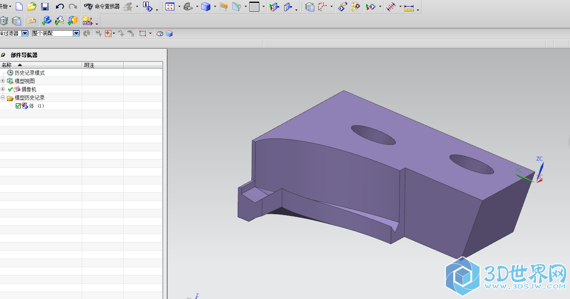Open the layer settings stacked-sheets icon in top toolbar
Screen dimensions: 570x299
[309, 7]
